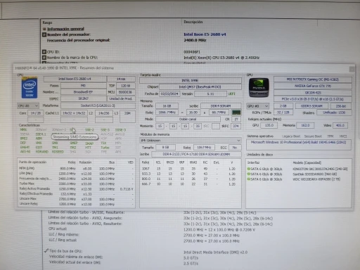The height and width of the screenshot is (270, 360).
Task: Click the 'Broadwell-EP' codename field
Action: click(x=83, y=92)
